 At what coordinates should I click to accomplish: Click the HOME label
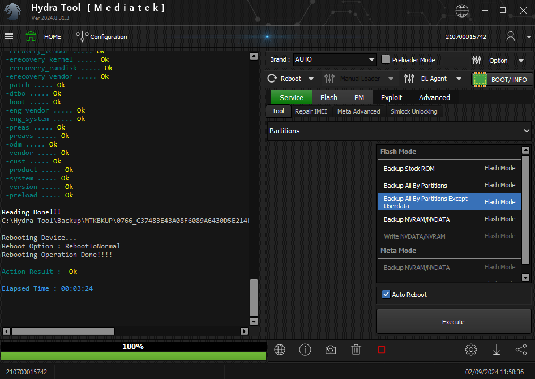pyautogui.click(x=53, y=37)
